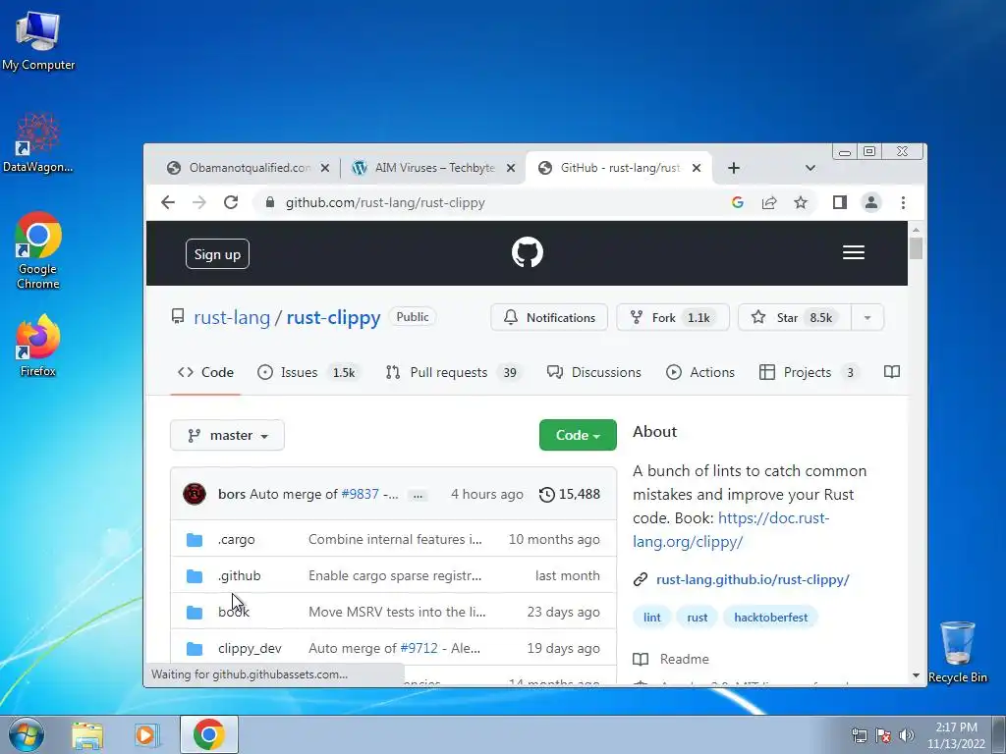
Task: Click the bors avatar image
Action: 195,495
